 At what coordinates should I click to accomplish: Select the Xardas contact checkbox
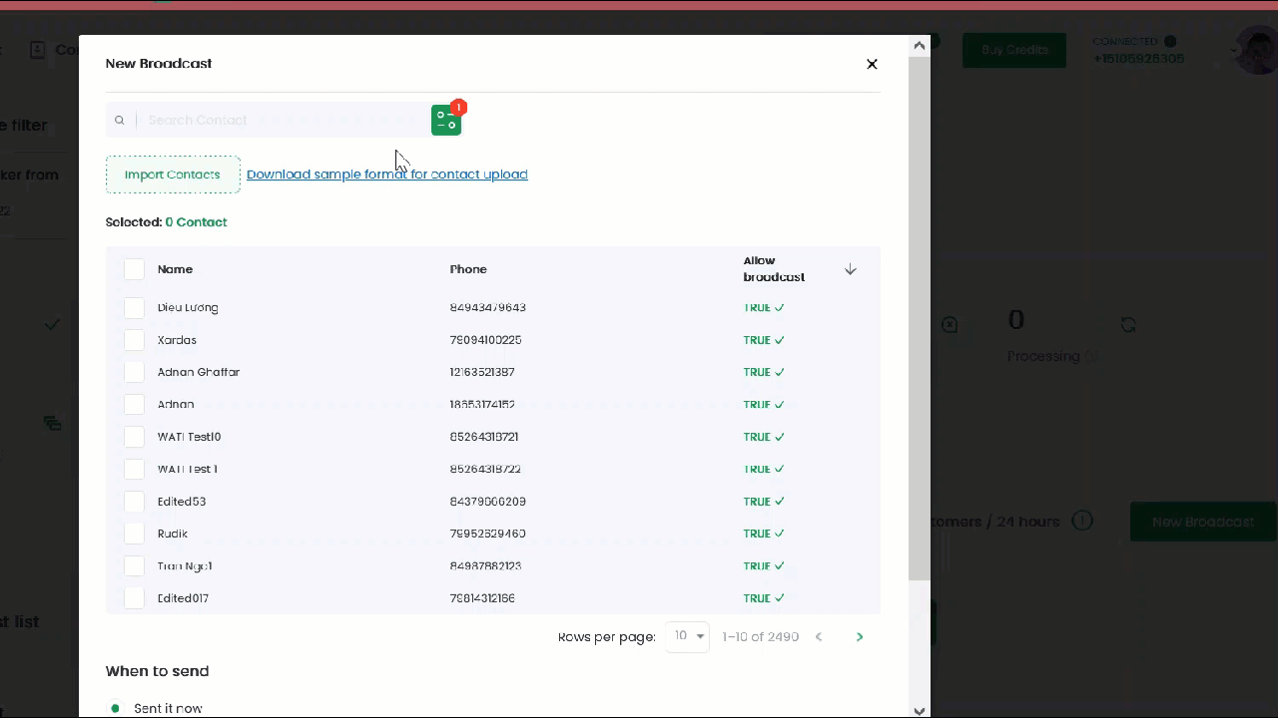[x=134, y=340]
